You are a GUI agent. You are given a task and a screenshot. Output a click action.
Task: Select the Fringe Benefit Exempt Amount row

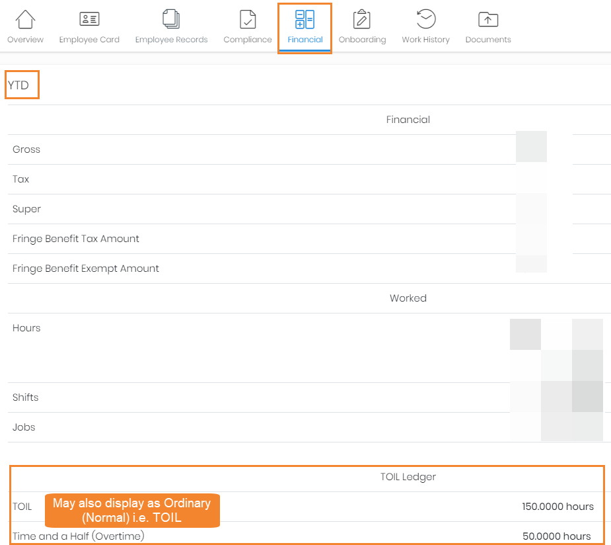click(86, 269)
